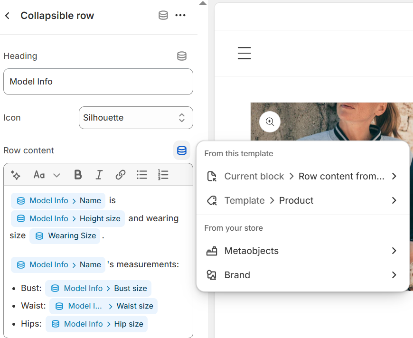Open the hamburger menu in store preview
Image resolution: width=413 pixels, height=338 pixels.
[x=244, y=53]
